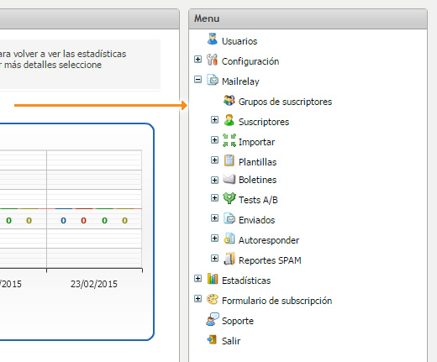Select the Configuración label
437x362 pixels.
250,61
